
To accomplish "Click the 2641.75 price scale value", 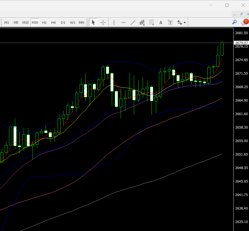I will [241, 195].
